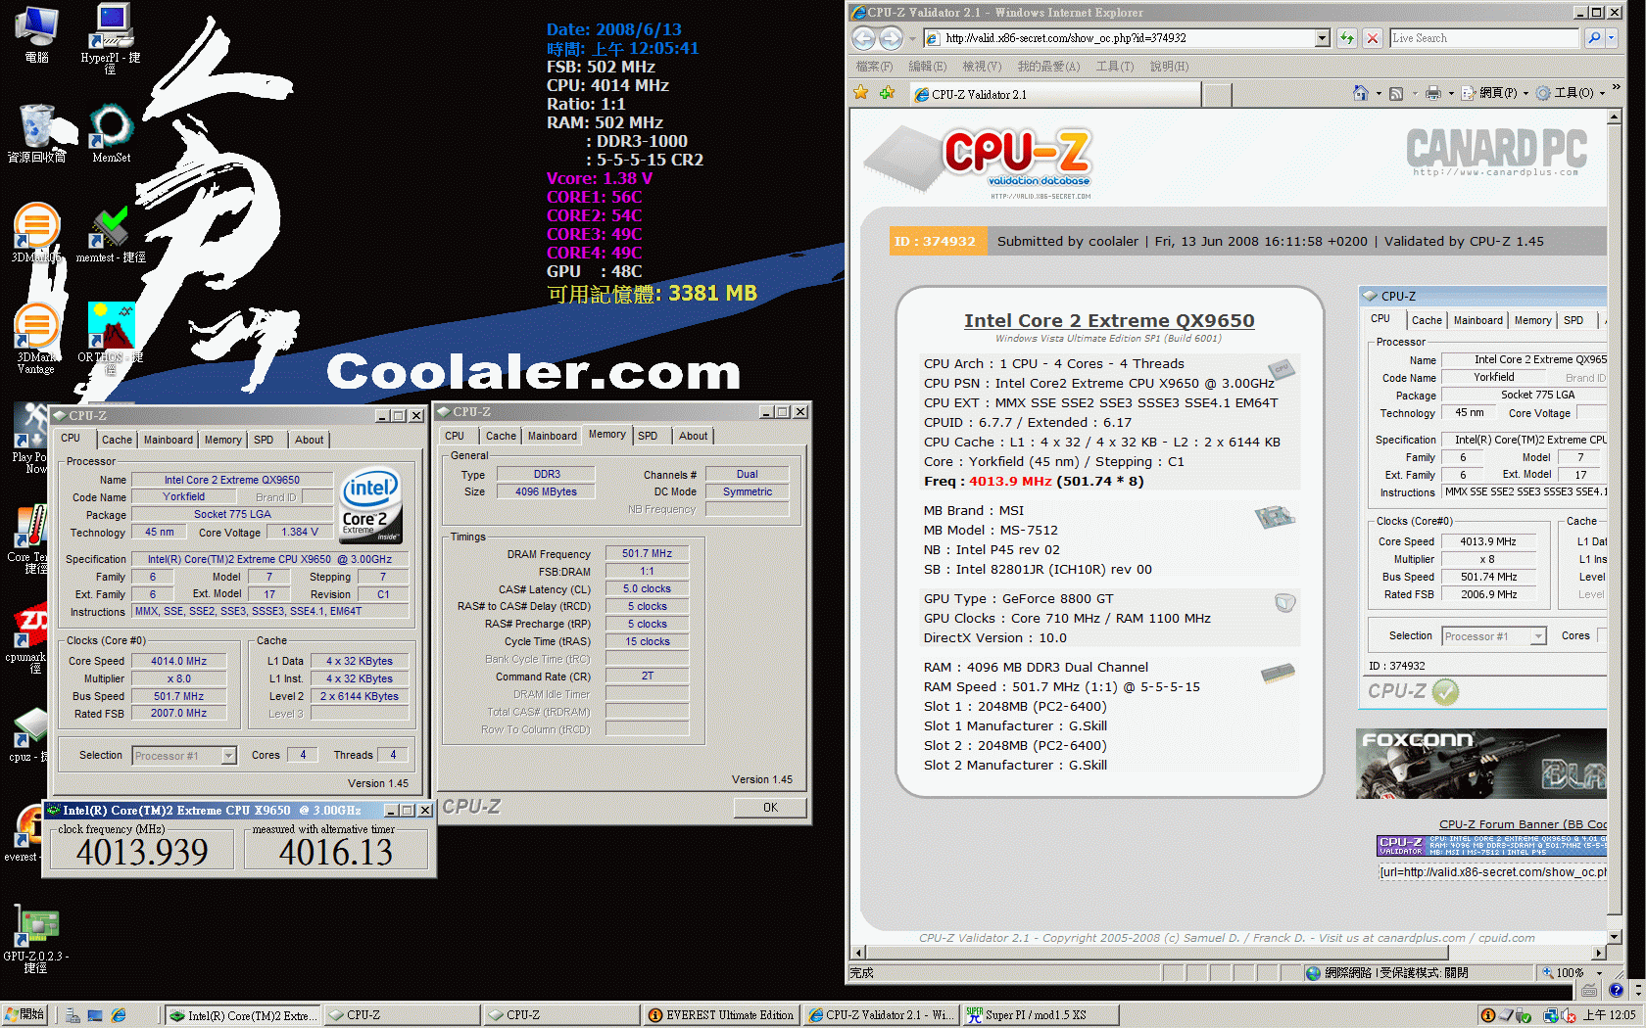
Task: Expand the Print button dropdown arrow
Action: [x=1450, y=94]
